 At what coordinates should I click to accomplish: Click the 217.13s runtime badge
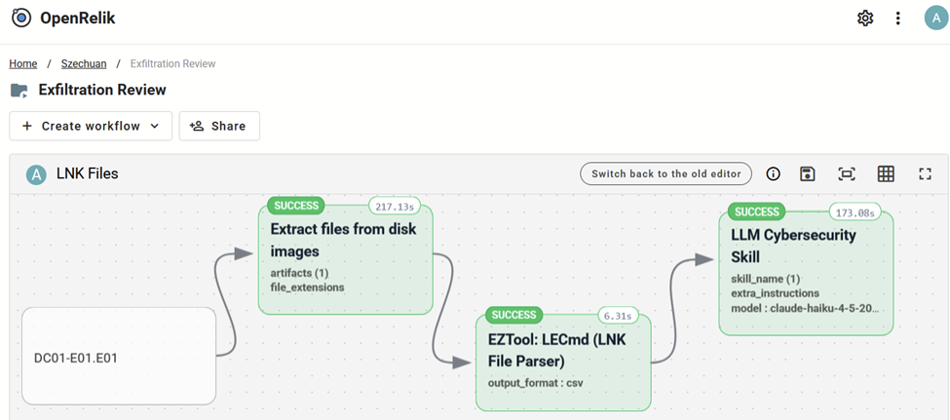click(395, 207)
